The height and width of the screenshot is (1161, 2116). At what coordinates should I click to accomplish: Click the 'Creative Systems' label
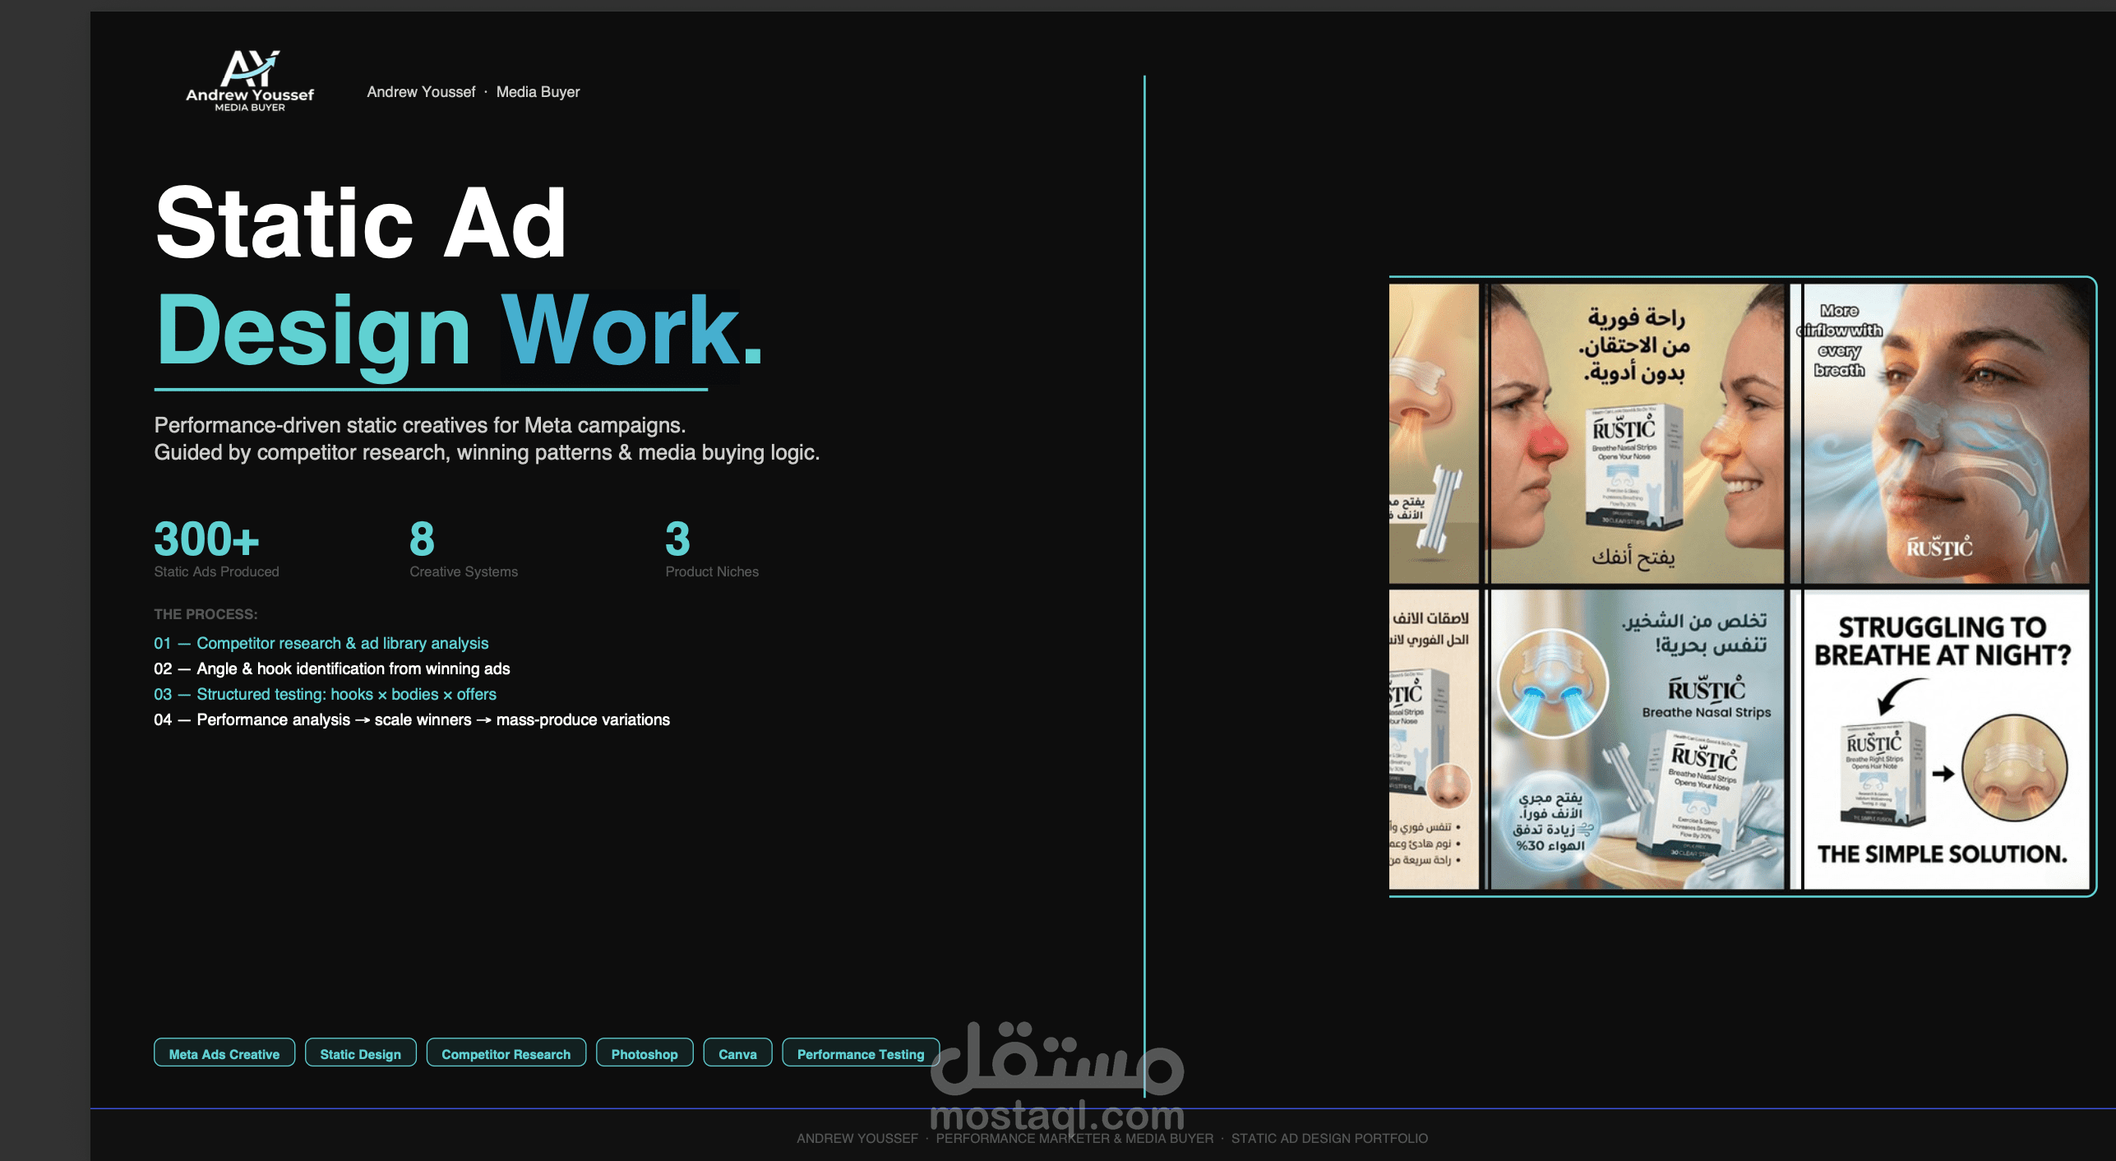pyautogui.click(x=464, y=571)
